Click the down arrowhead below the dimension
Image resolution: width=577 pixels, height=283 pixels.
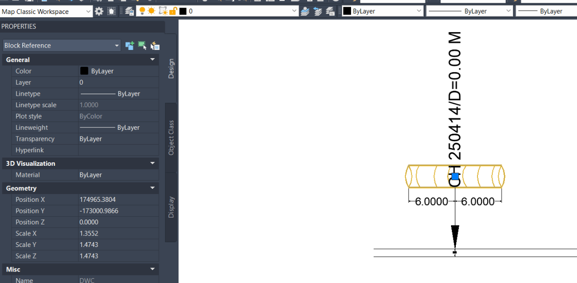(455, 236)
